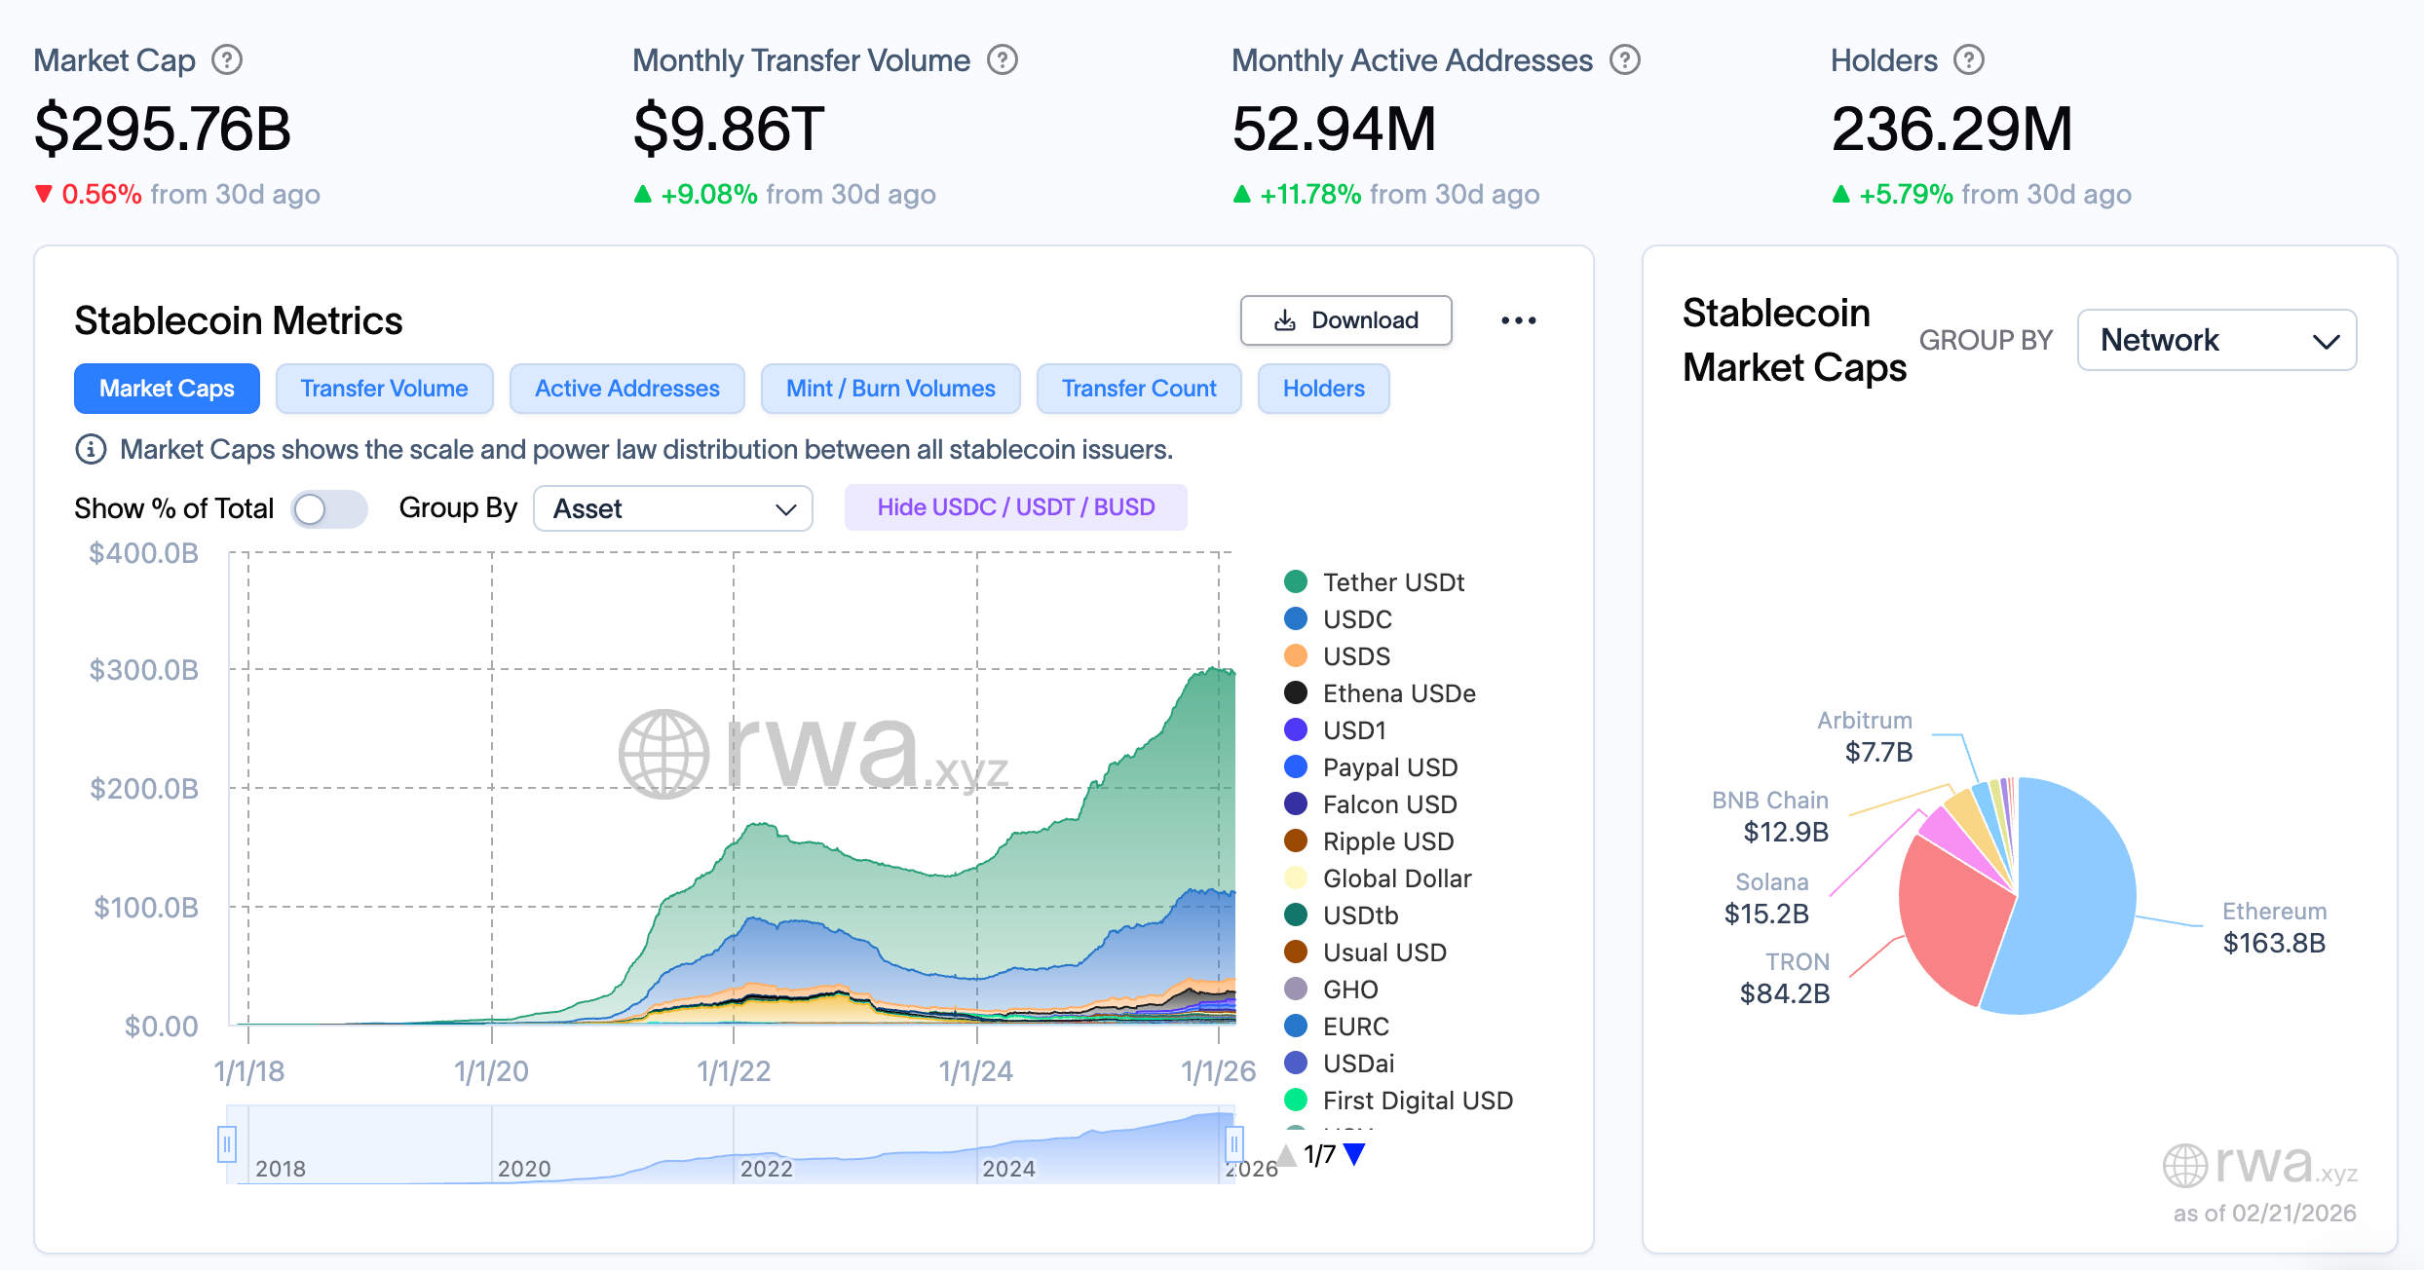Click the info icon beside Market Caps description
Image resolution: width=2424 pixels, height=1270 pixels.
click(91, 449)
